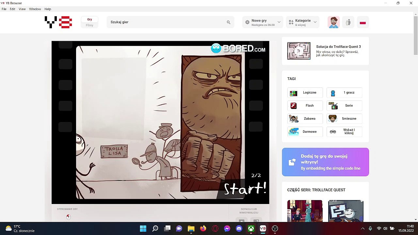Click Start! in the game
This screenshot has width=418, height=235.
[245, 189]
